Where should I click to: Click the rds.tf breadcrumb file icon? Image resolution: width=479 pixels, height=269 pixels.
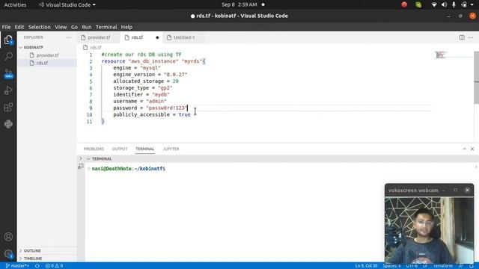click(x=85, y=47)
